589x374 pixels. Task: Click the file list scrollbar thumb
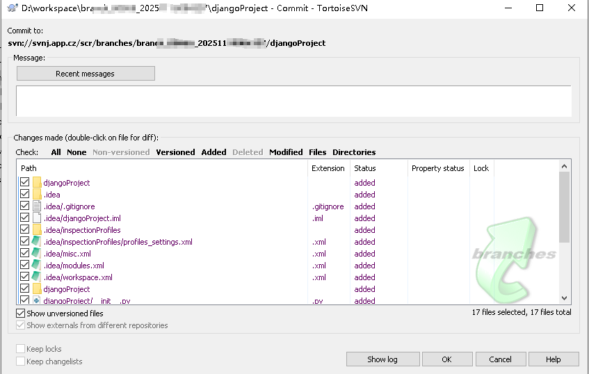pyautogui.click(x=564, y=207)
